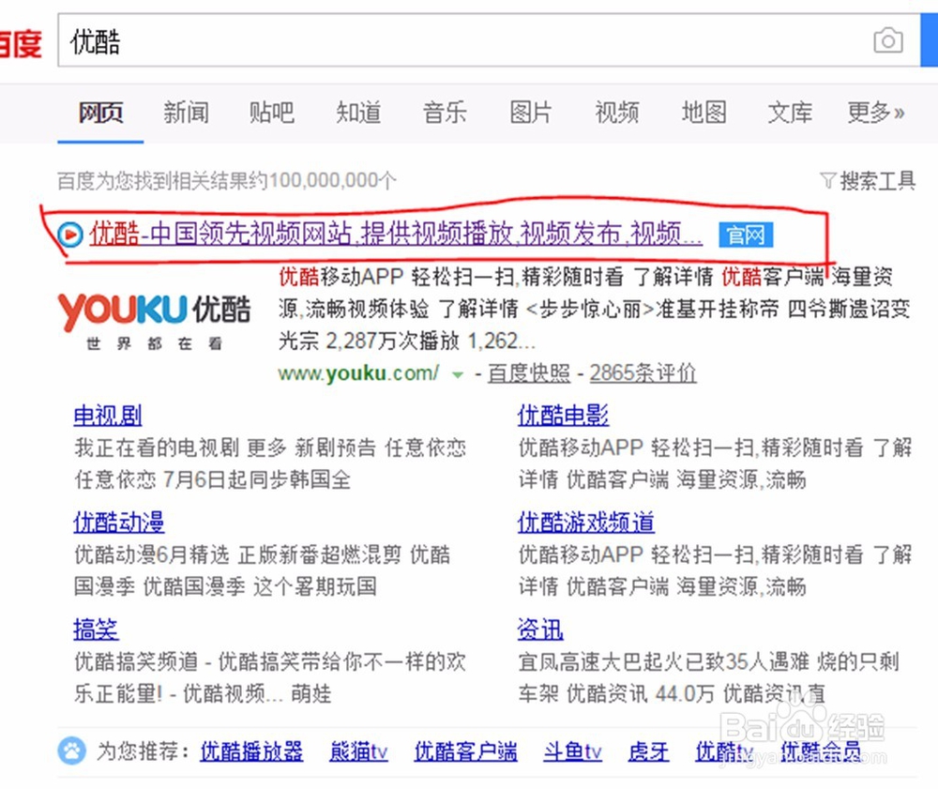Image resolution: width=938 pixels, height=789 pixels.
Task: Select the 网页 tab
Action: tap(100, 112)
